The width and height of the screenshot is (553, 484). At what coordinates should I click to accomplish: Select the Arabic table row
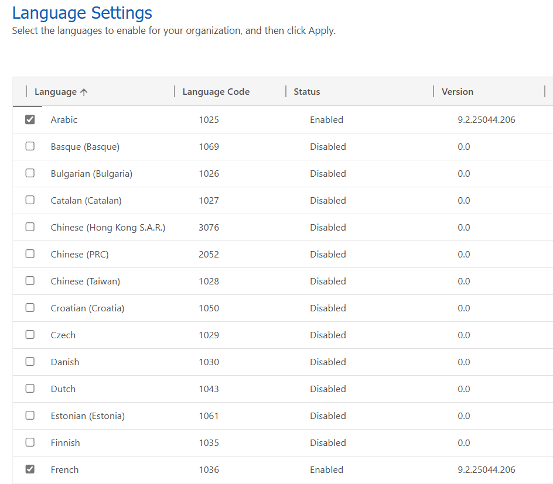pos(234,119)
